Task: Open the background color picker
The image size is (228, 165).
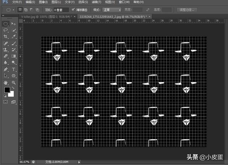Action: 11,94
